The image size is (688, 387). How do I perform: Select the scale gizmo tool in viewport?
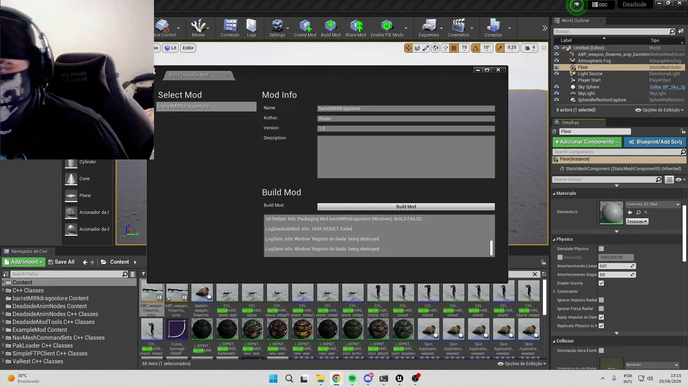click(x=426, y=48)
